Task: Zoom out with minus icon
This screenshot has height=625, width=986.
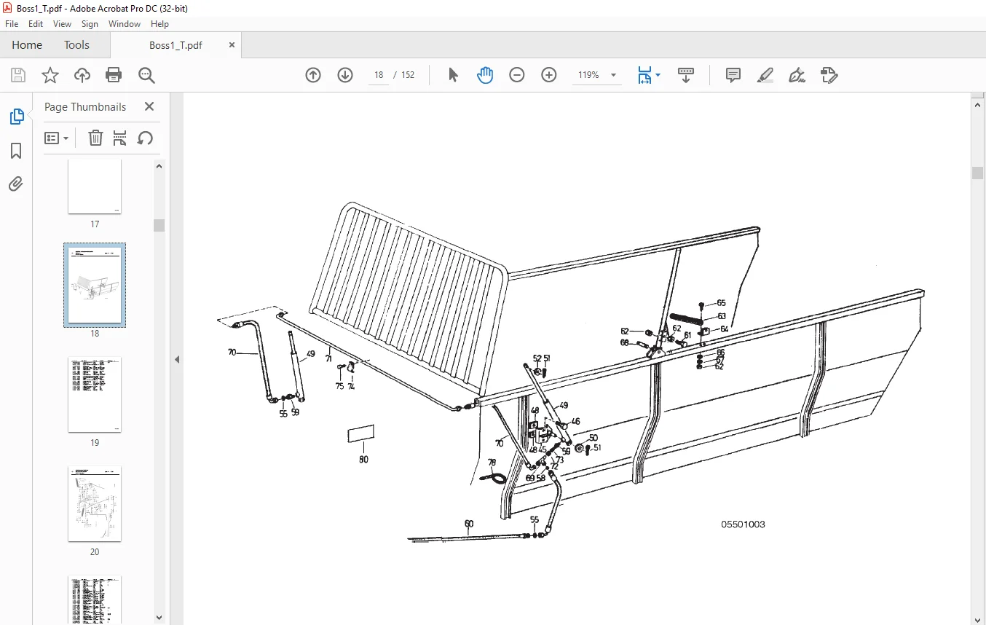Action: click(517, 75)
